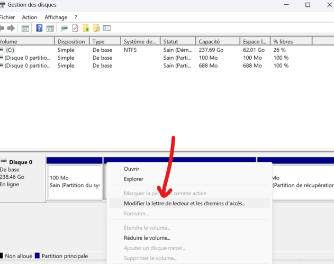The height and width of the screenshot is (264, 334).
Task: Click the disk connection toolbar icon
Action: click(65, 28)
